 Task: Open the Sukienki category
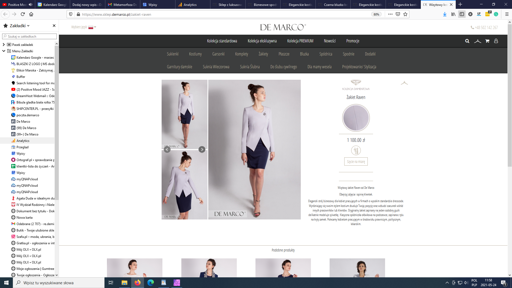(173, 54)
